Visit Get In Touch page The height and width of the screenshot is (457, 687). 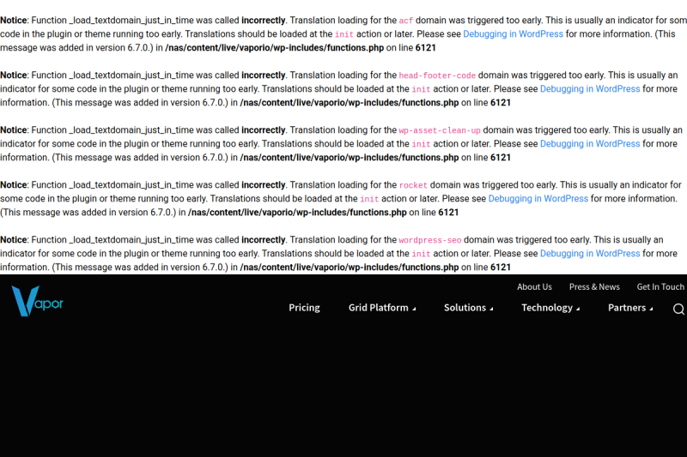pyautogui.click(x=660, y=287)
